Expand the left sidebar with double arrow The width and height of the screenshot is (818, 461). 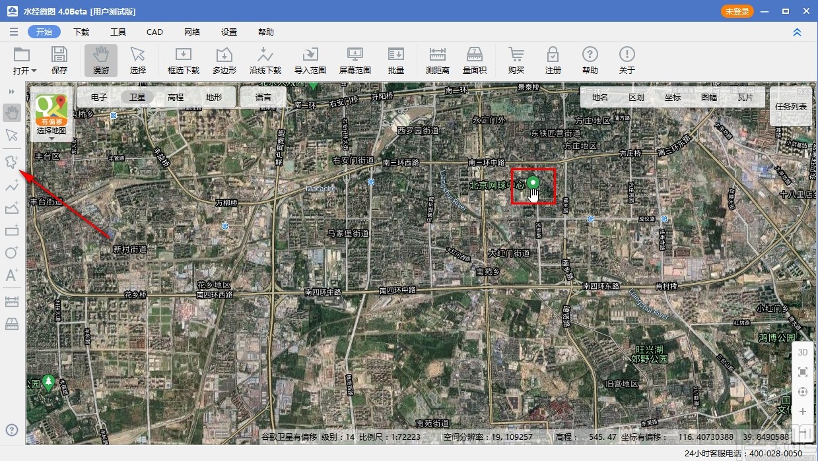point(11,91)
